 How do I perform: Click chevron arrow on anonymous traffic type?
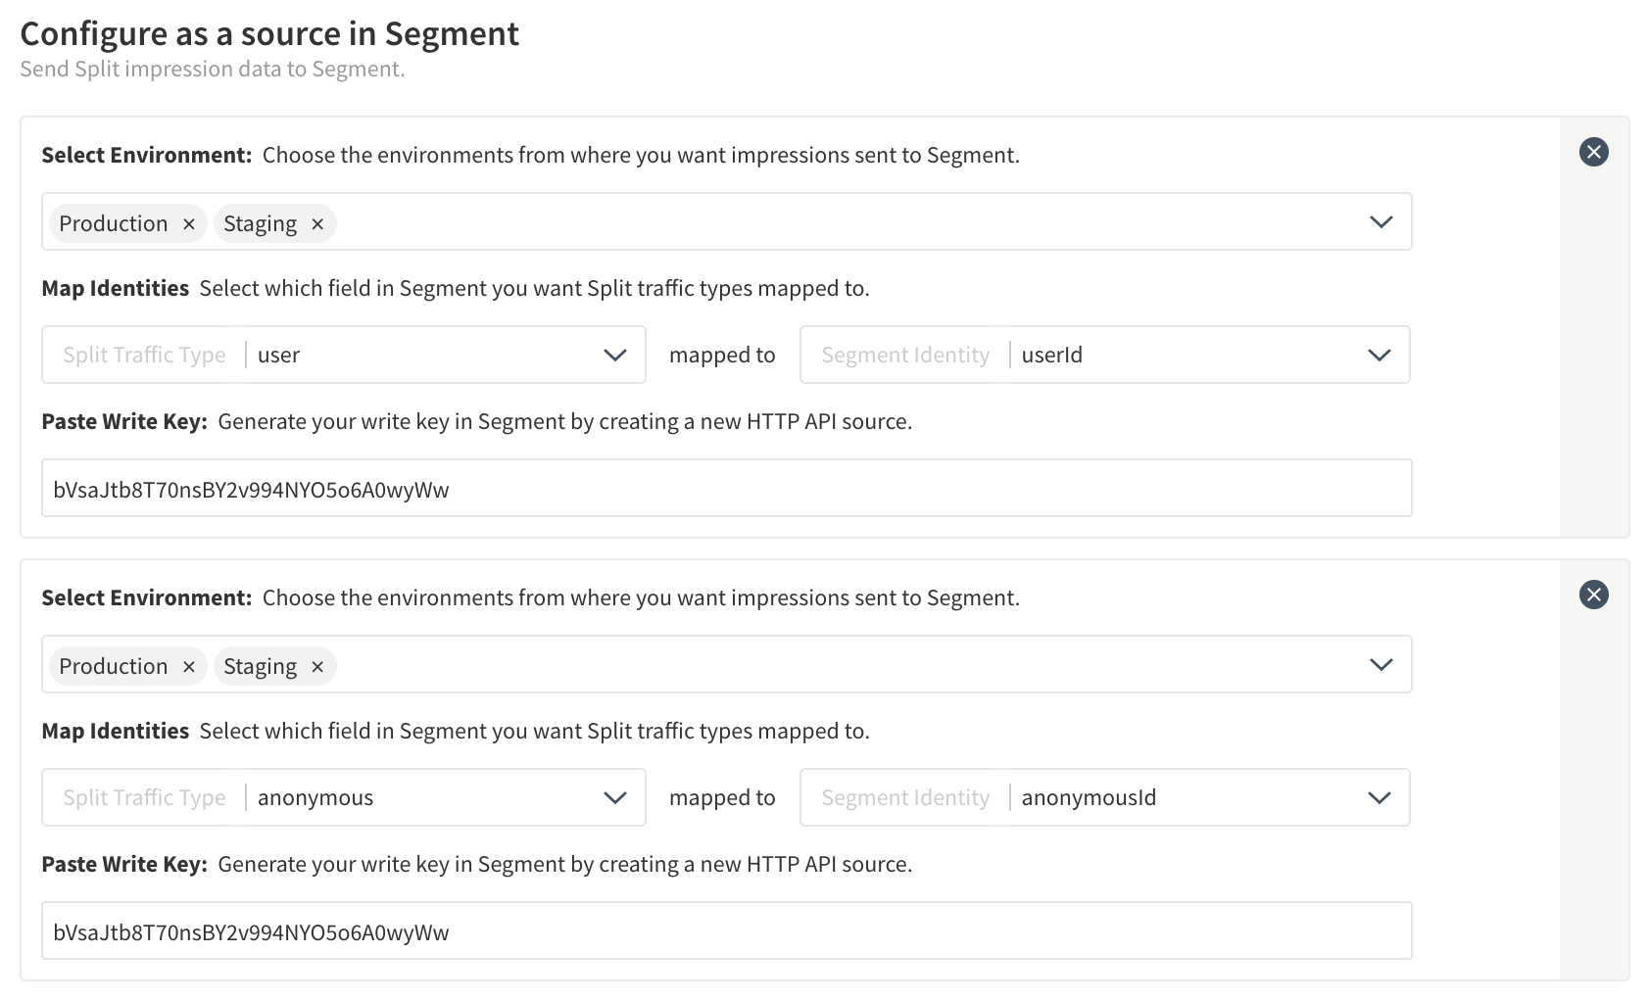click(614, 797)
